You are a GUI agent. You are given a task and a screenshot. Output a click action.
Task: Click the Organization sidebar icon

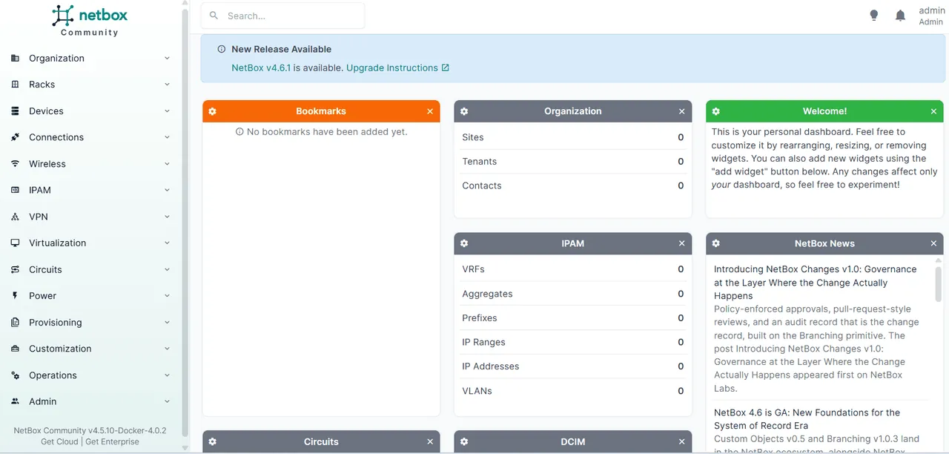pos(15,58)
